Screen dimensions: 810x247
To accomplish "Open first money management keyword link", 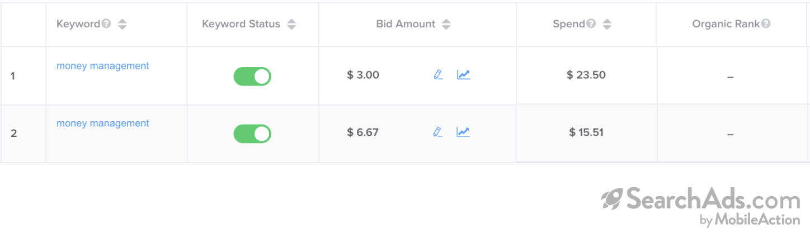I will [103, 66].
